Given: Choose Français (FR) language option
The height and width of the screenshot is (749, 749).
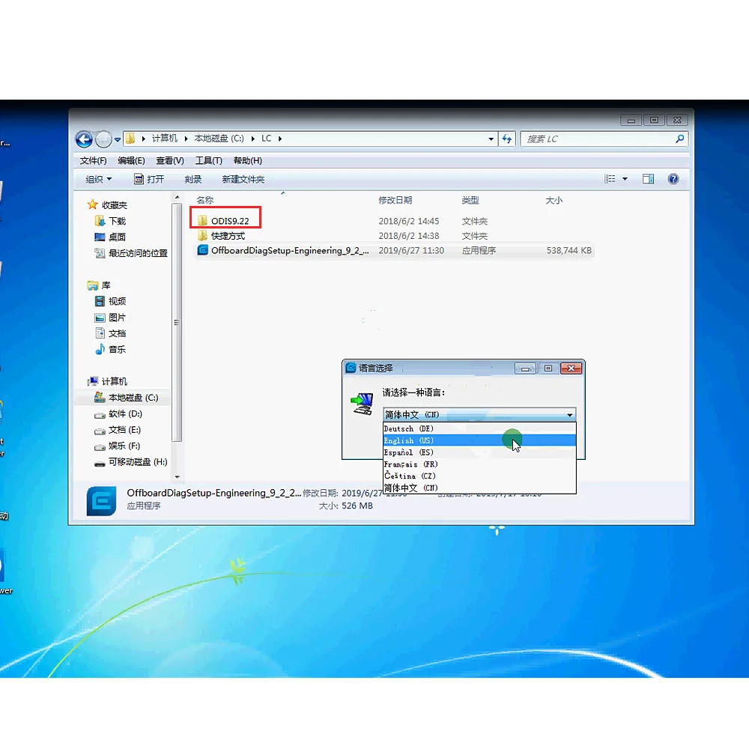Looking at the screenshot, I should 479,464.
